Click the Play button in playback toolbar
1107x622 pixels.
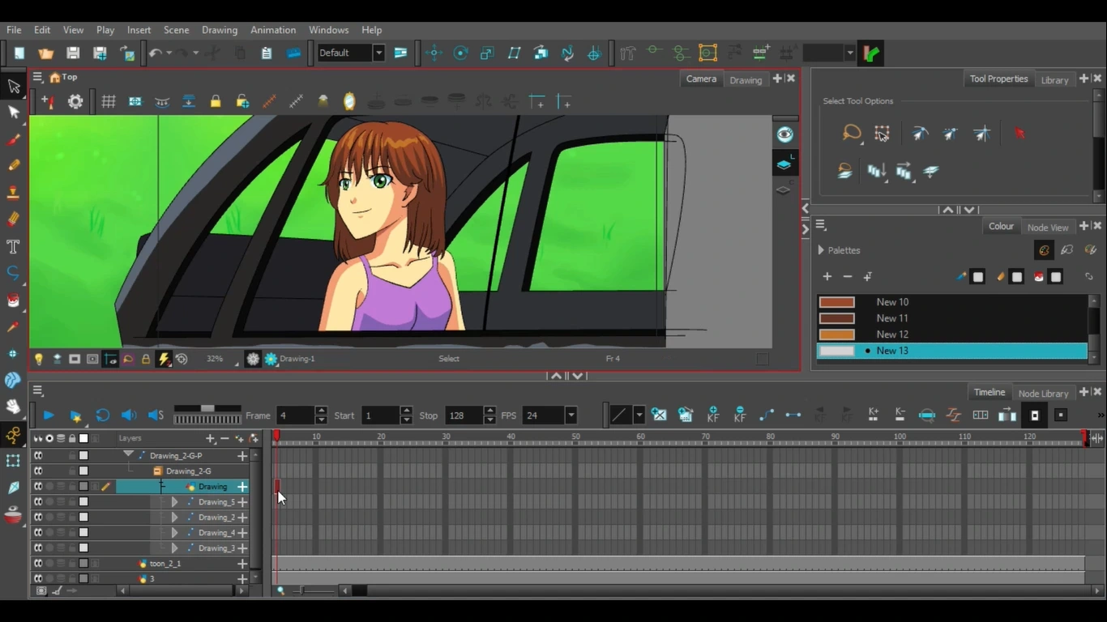pyautogui.click(x=49, y=415)
